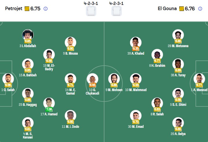The image size is (208, 142).
Task: Click goalkeeper A. Masoud's avatar
Action: [199, 79]
